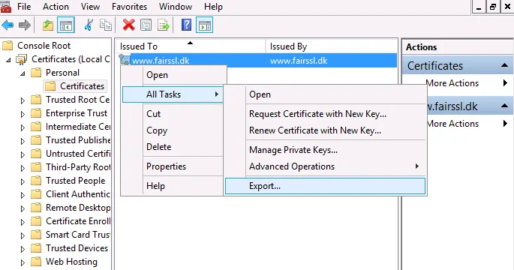Select Renew Certificate with New Key...

tap(325, 130)
